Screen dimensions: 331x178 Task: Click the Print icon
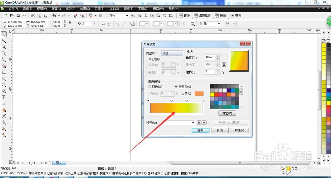coord(24,16)
